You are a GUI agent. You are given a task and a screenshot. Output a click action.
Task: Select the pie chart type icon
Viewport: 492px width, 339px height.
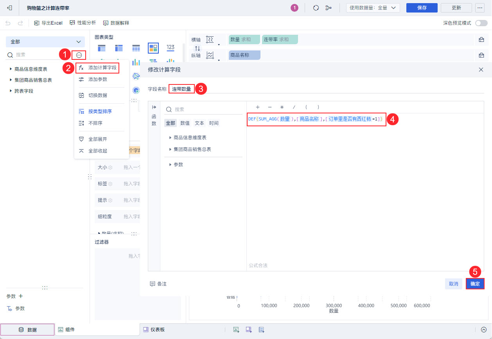(x=136, y=90)
